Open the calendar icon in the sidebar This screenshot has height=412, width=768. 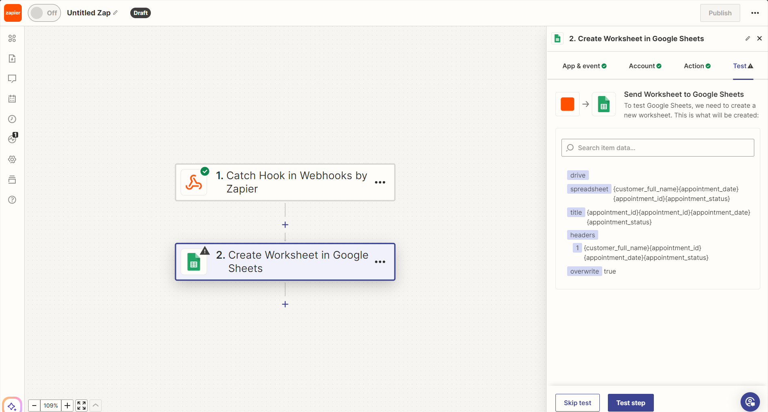[x=12, y=98]
